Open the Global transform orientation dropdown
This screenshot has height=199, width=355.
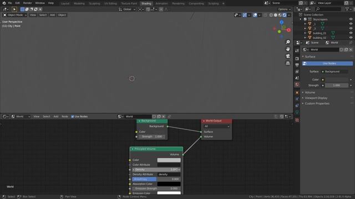click(x=127, y=9)
